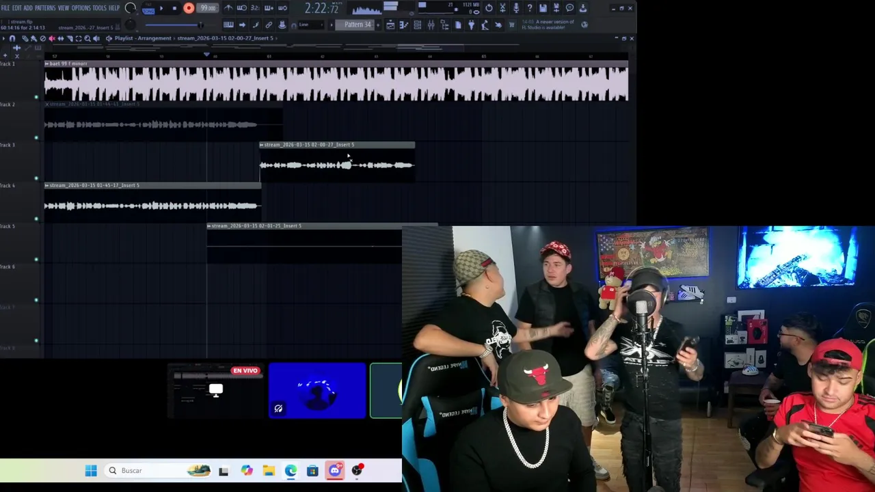Open the Piano roll view icon
This screenshot has height=492, width=875.
pos(404,25)
